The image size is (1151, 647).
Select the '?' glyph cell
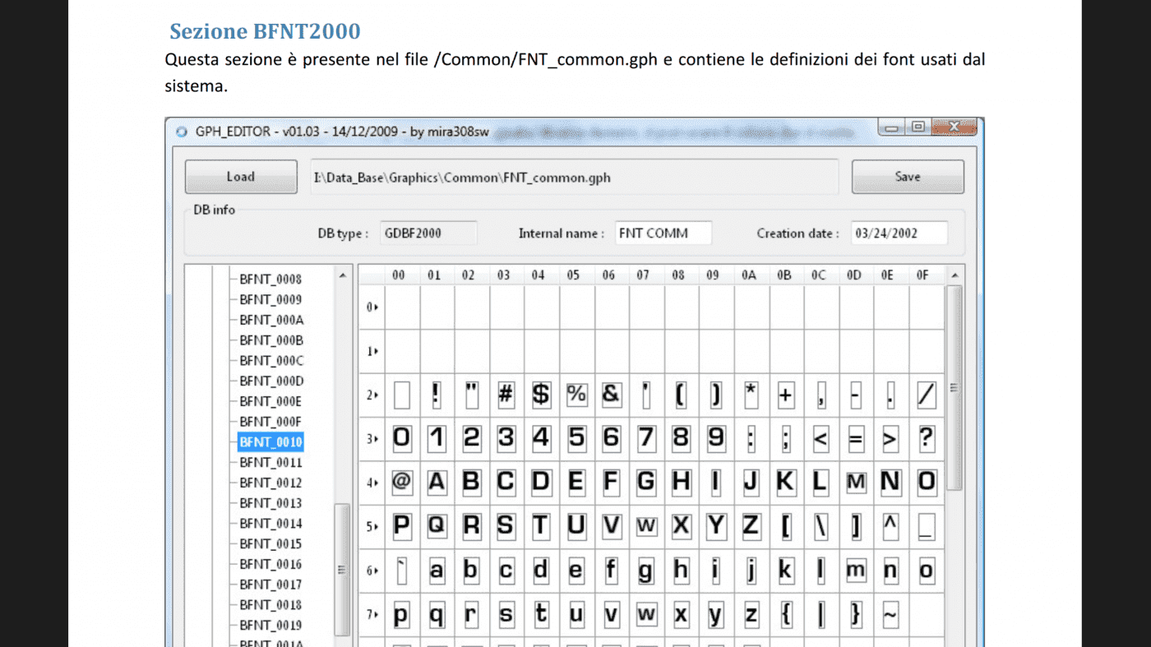pyautogui.click(x=927, y=439)
